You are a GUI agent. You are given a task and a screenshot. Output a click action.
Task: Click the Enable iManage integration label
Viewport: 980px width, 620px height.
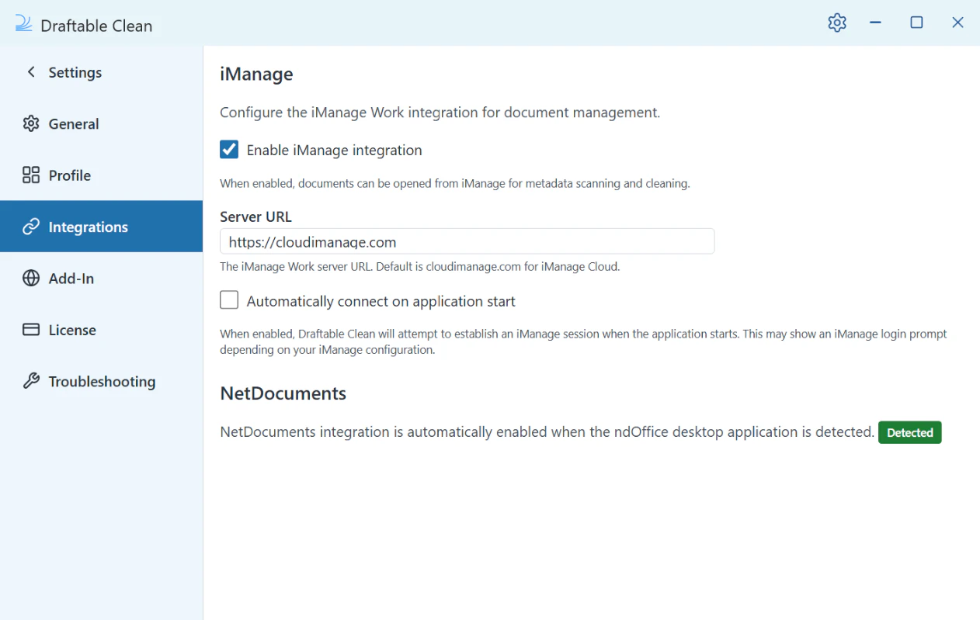[334, 150]
